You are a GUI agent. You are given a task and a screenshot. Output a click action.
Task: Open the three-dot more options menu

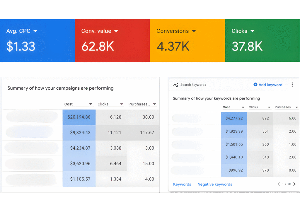coord(292,85)
